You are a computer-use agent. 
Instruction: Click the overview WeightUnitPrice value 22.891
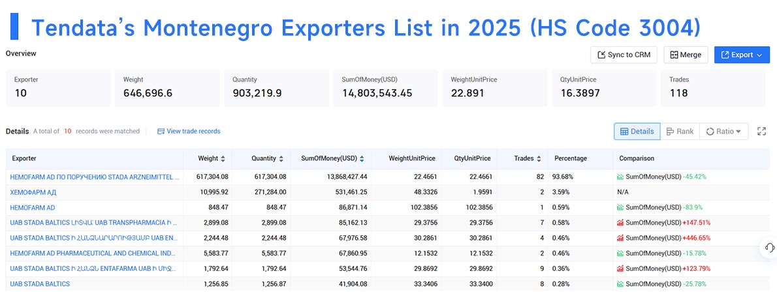468,93
